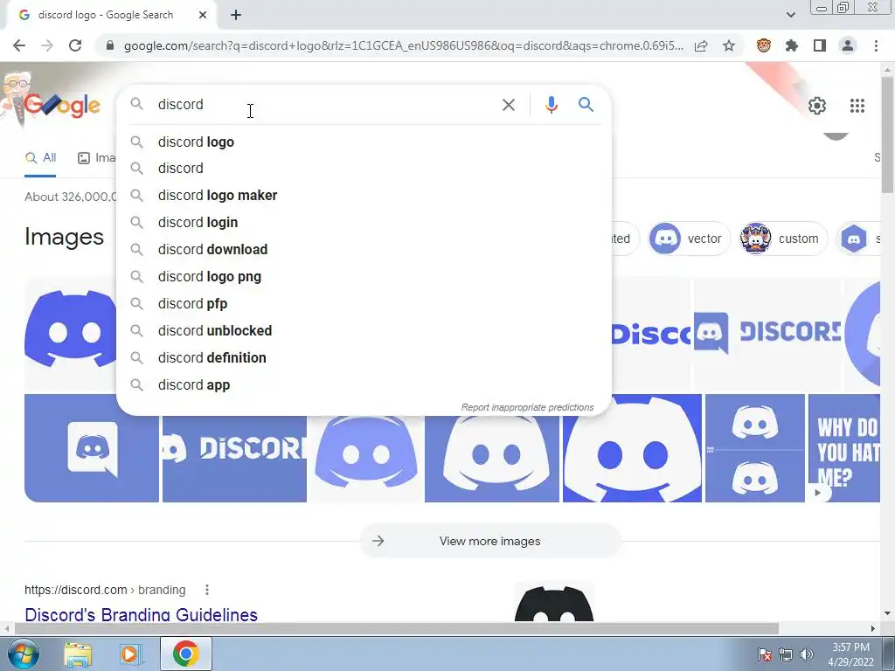Click the browser forward arrow
The image size is (895, 671).
tap(47, 45)
